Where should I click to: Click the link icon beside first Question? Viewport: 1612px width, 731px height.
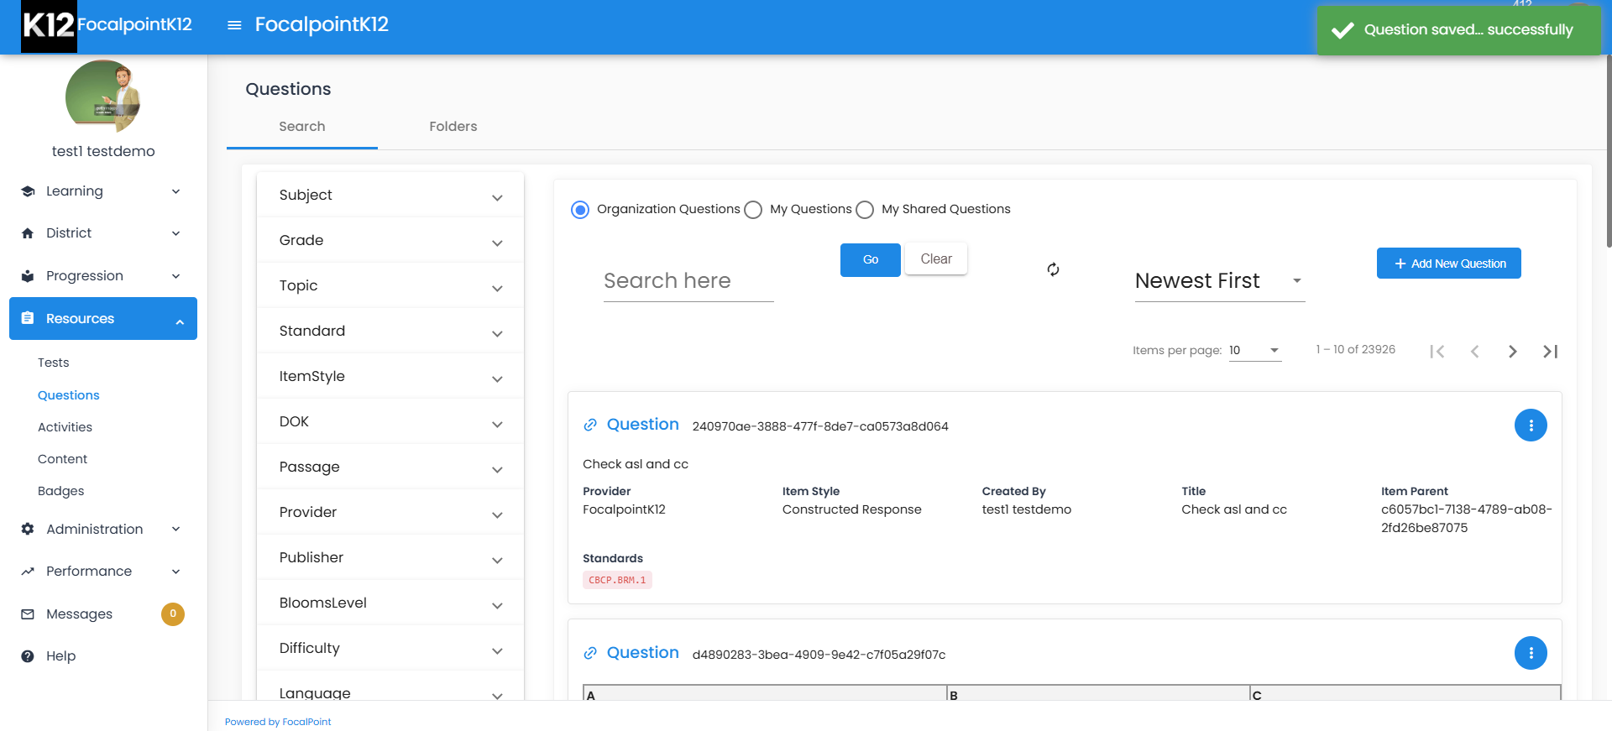pos(590,426)
